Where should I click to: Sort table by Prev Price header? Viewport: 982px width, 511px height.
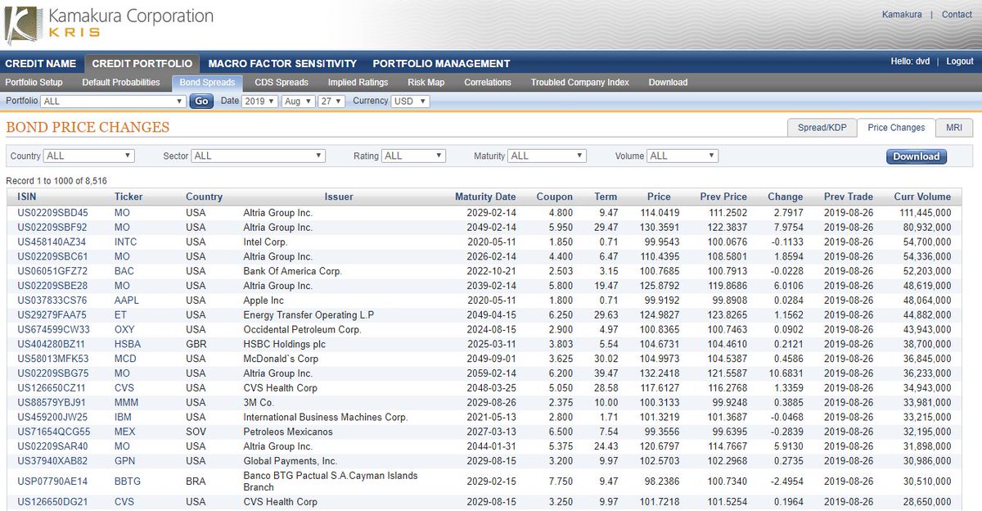coord(723,197)
